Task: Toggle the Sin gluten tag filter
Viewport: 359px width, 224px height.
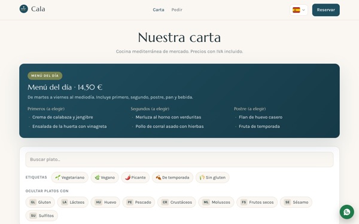Action: [212, 177]
